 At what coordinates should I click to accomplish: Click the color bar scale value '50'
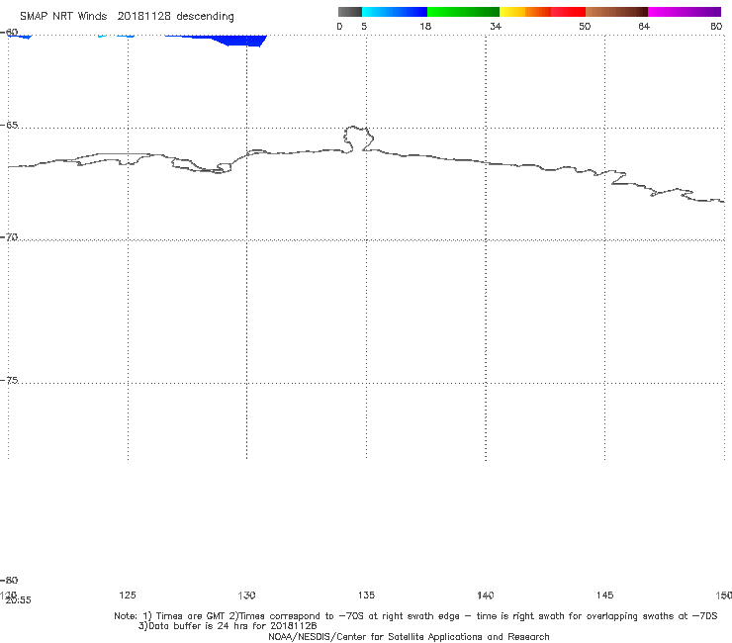[x=585, y=26]
